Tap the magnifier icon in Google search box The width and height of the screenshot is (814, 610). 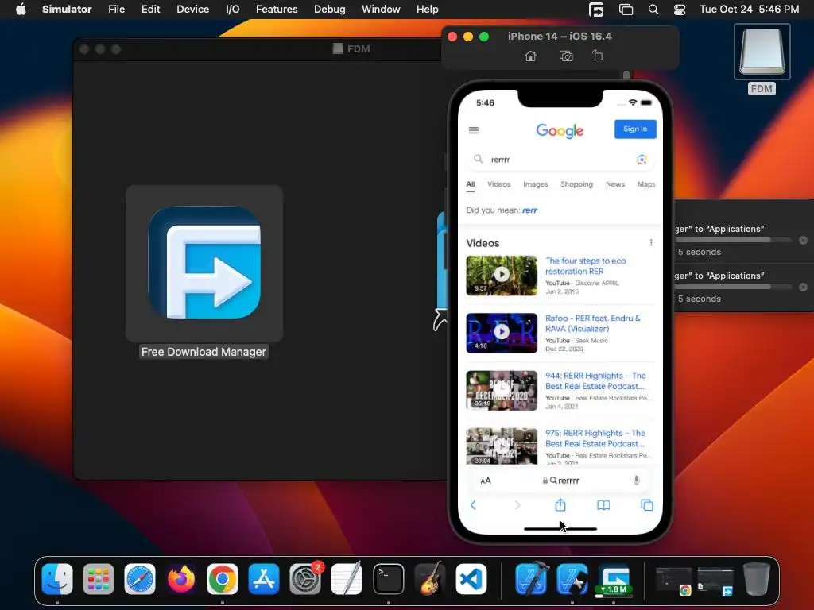[478, 159]
